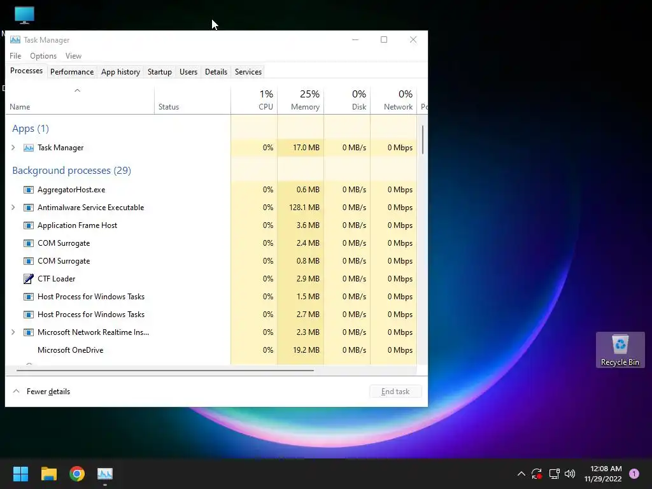Select the Processes tab
Screen dimensions: 652x489
click(26, 71)
